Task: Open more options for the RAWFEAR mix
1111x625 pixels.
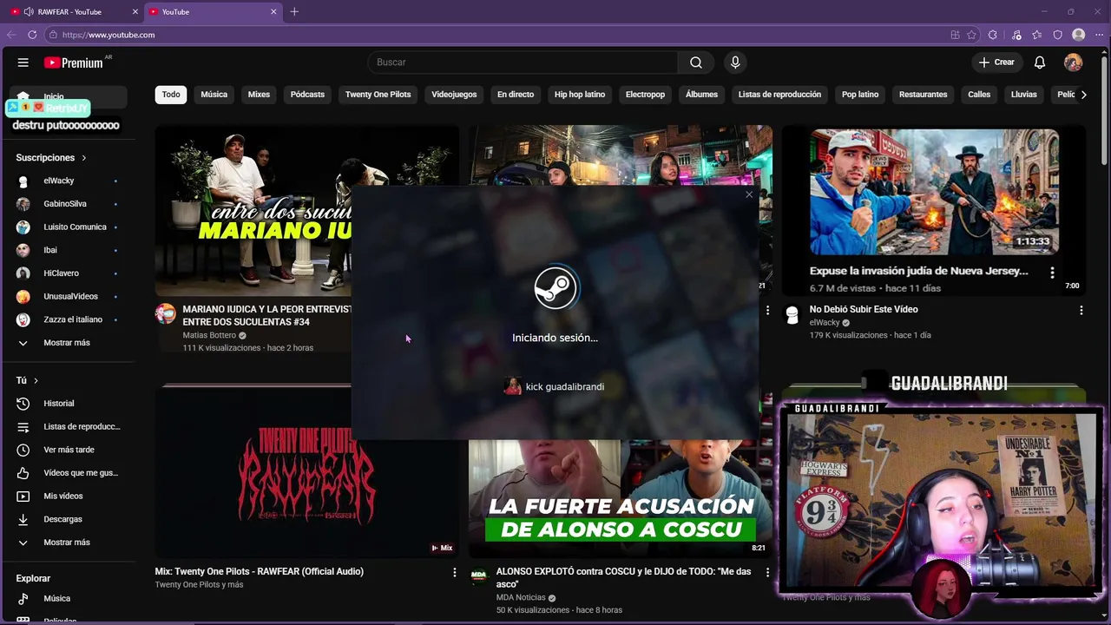Action: click(x=454, y=572)
